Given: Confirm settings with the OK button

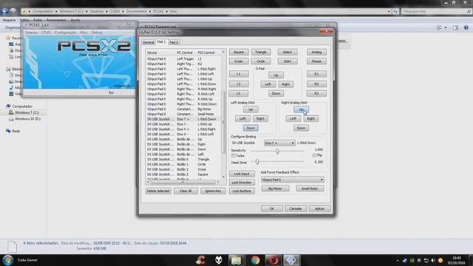Looking at the screenshot, I should pos(272,208).
